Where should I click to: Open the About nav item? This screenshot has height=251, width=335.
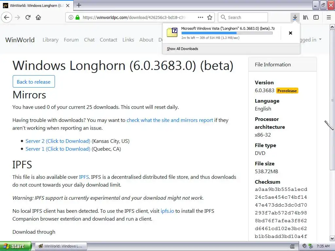coord(146,40)
